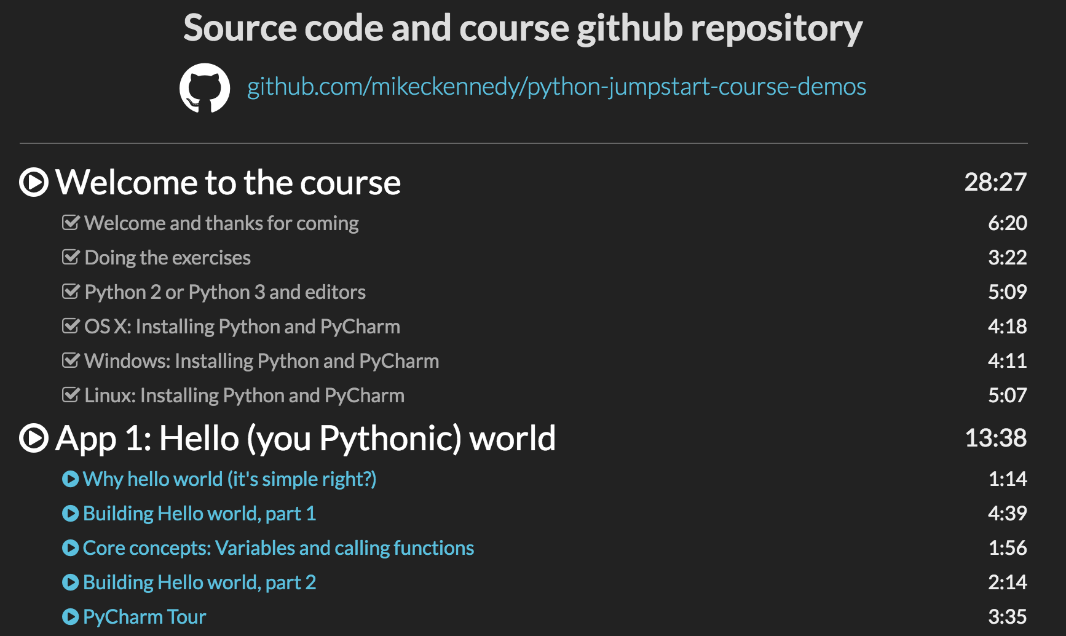The image size is (1066, 636).
Task: Open the 'PyCharm Tour' lesson
Action: [144, 616]
